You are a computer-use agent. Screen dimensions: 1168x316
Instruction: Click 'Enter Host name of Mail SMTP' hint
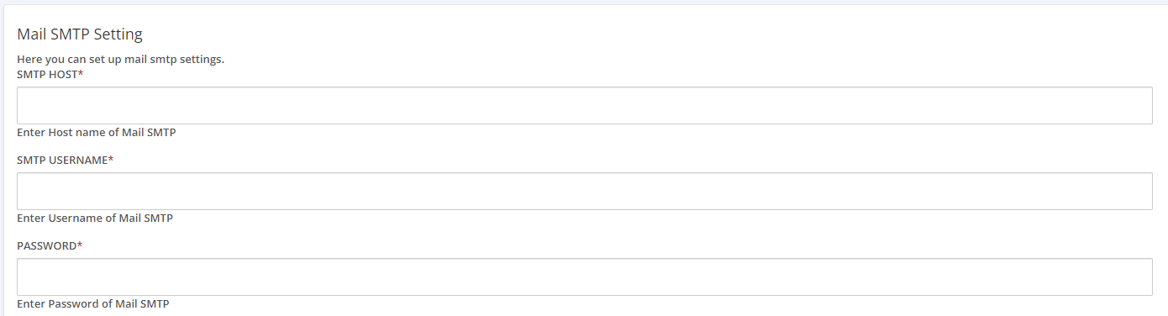click(96, 133)
